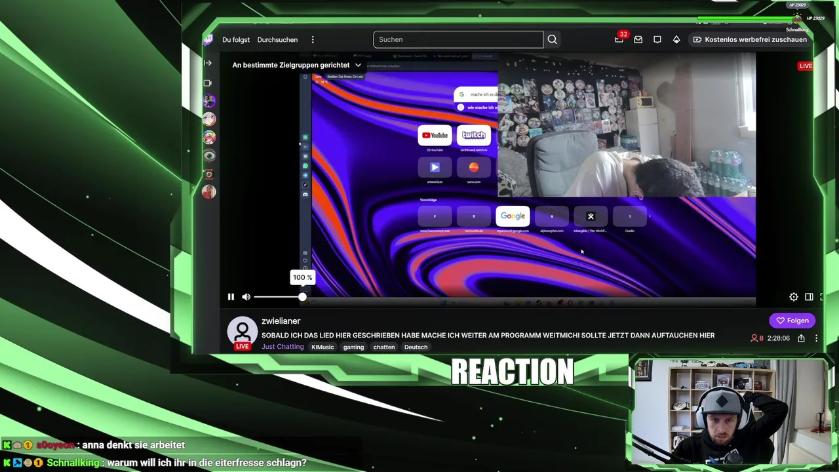Click the 'Suchen' search field
Viewport: 839px width, 472px height.
(x=458, y=39)
